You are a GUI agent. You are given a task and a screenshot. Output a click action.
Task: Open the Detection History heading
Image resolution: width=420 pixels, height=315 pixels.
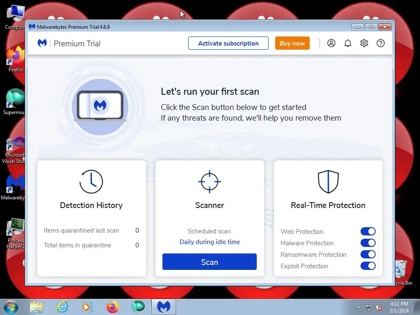pos(91,205)
